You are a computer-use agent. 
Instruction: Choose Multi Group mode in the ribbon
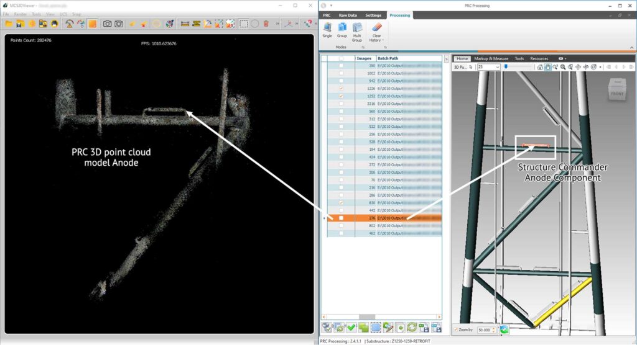pos(357,30)
